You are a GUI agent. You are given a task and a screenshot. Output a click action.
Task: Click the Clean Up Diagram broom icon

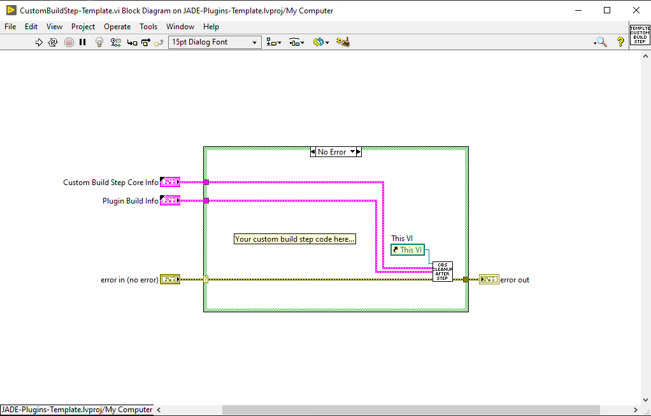point(343,42)
